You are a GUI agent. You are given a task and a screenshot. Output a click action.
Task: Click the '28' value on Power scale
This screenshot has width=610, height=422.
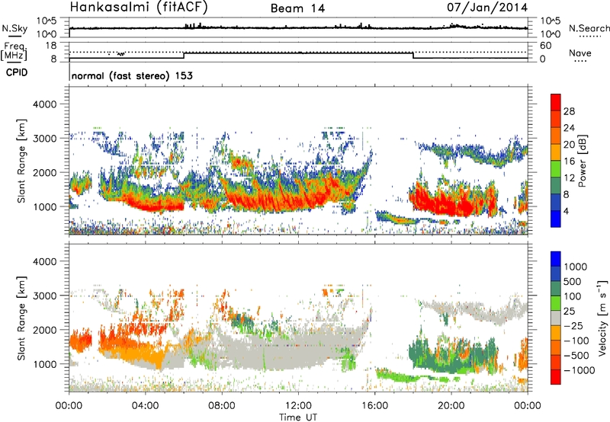[569, 111]
